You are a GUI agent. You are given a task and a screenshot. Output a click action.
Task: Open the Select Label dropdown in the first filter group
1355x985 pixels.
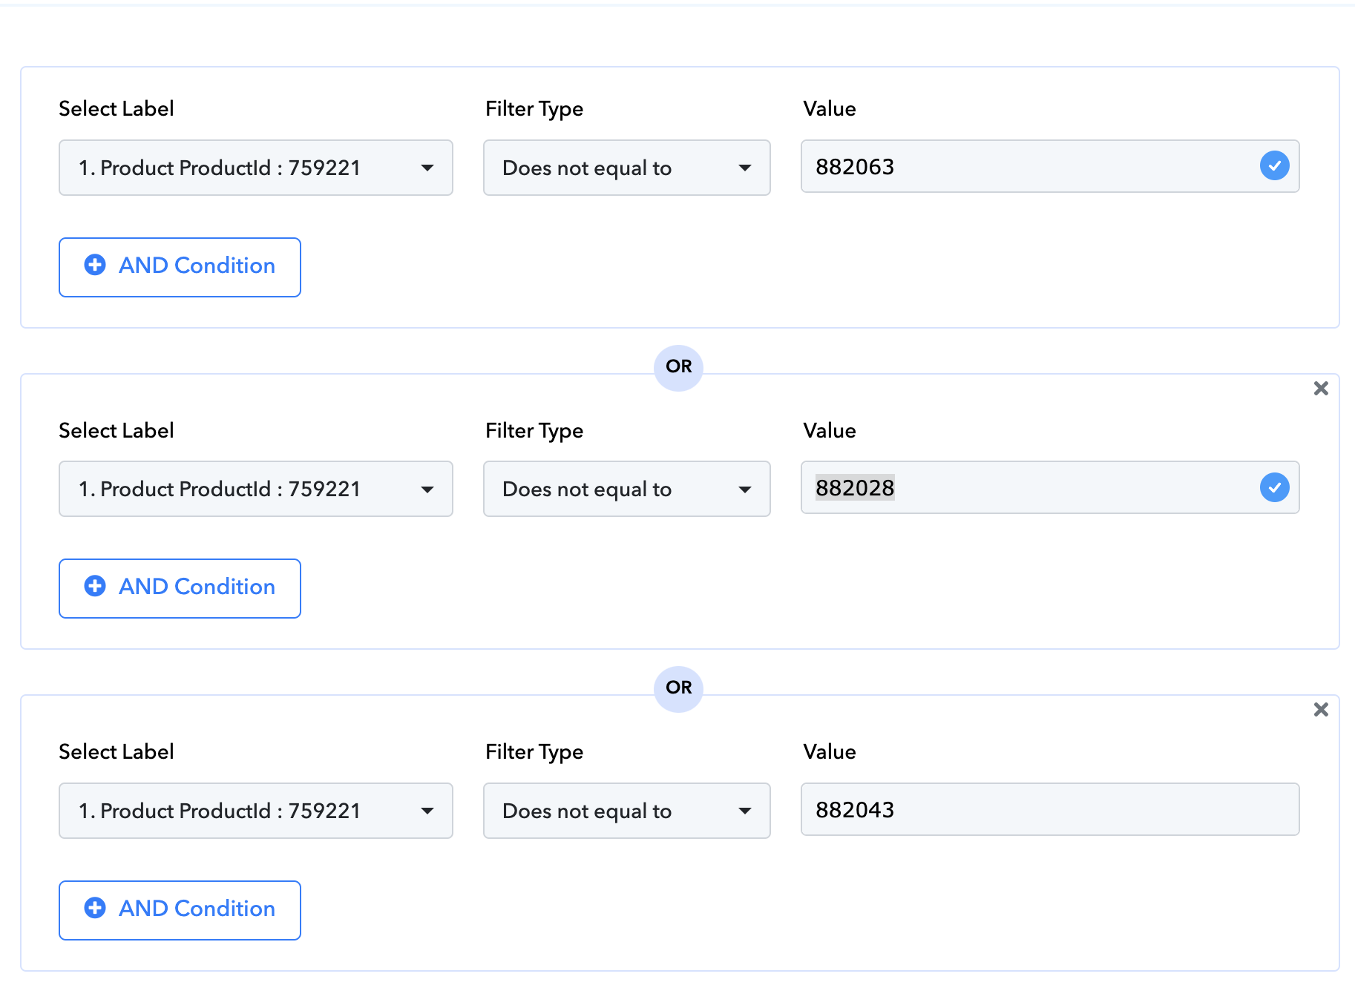256,168
